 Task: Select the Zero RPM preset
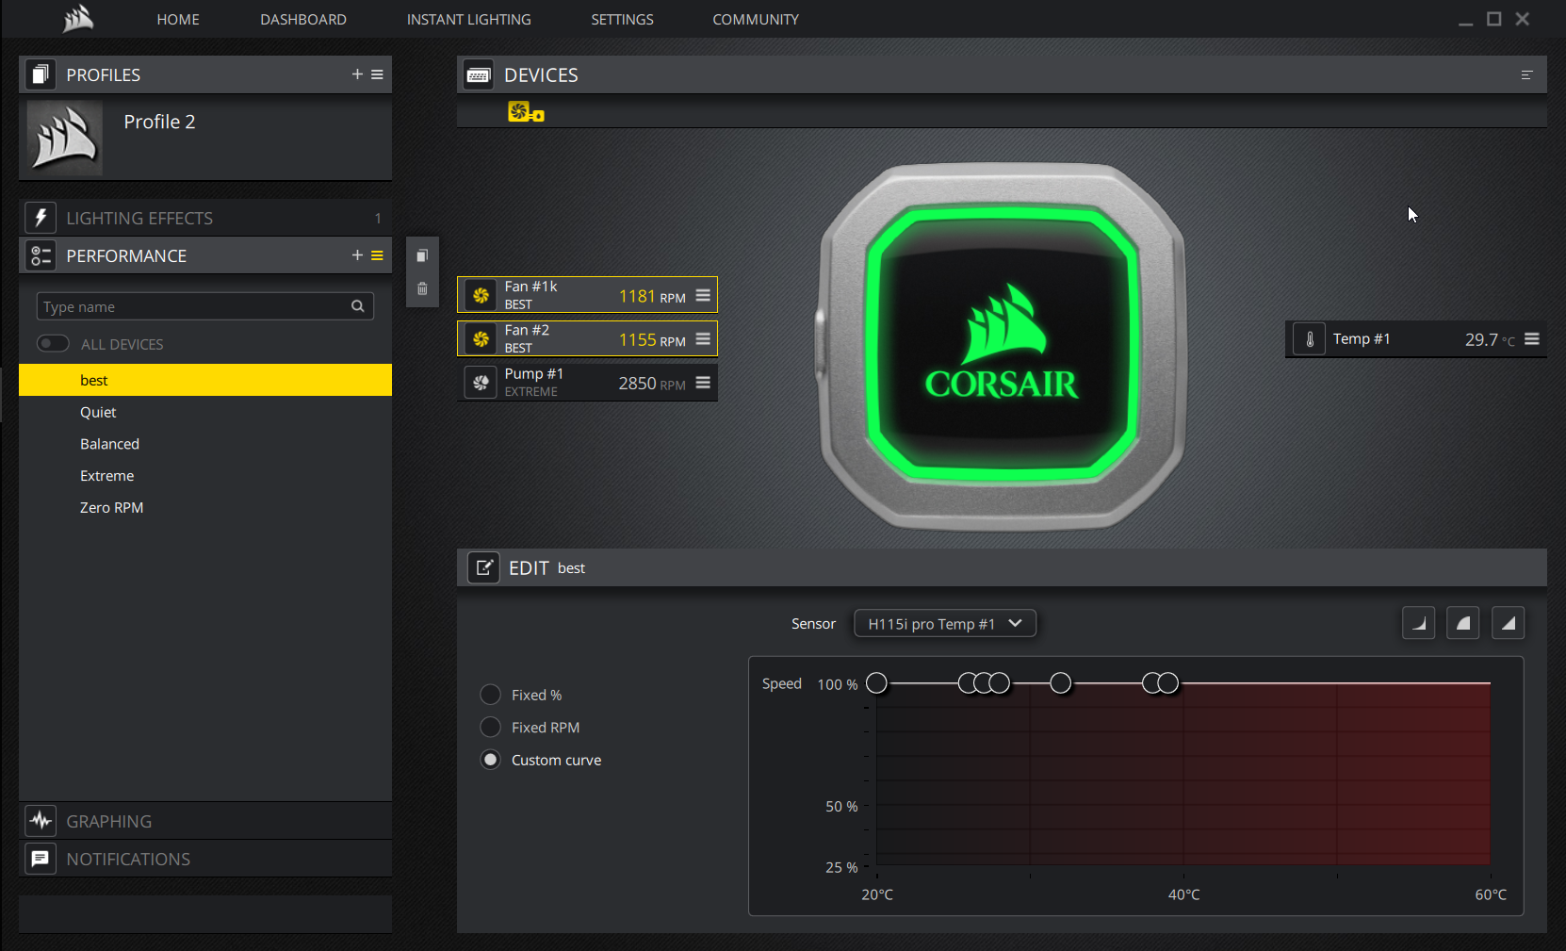(205, 507)
